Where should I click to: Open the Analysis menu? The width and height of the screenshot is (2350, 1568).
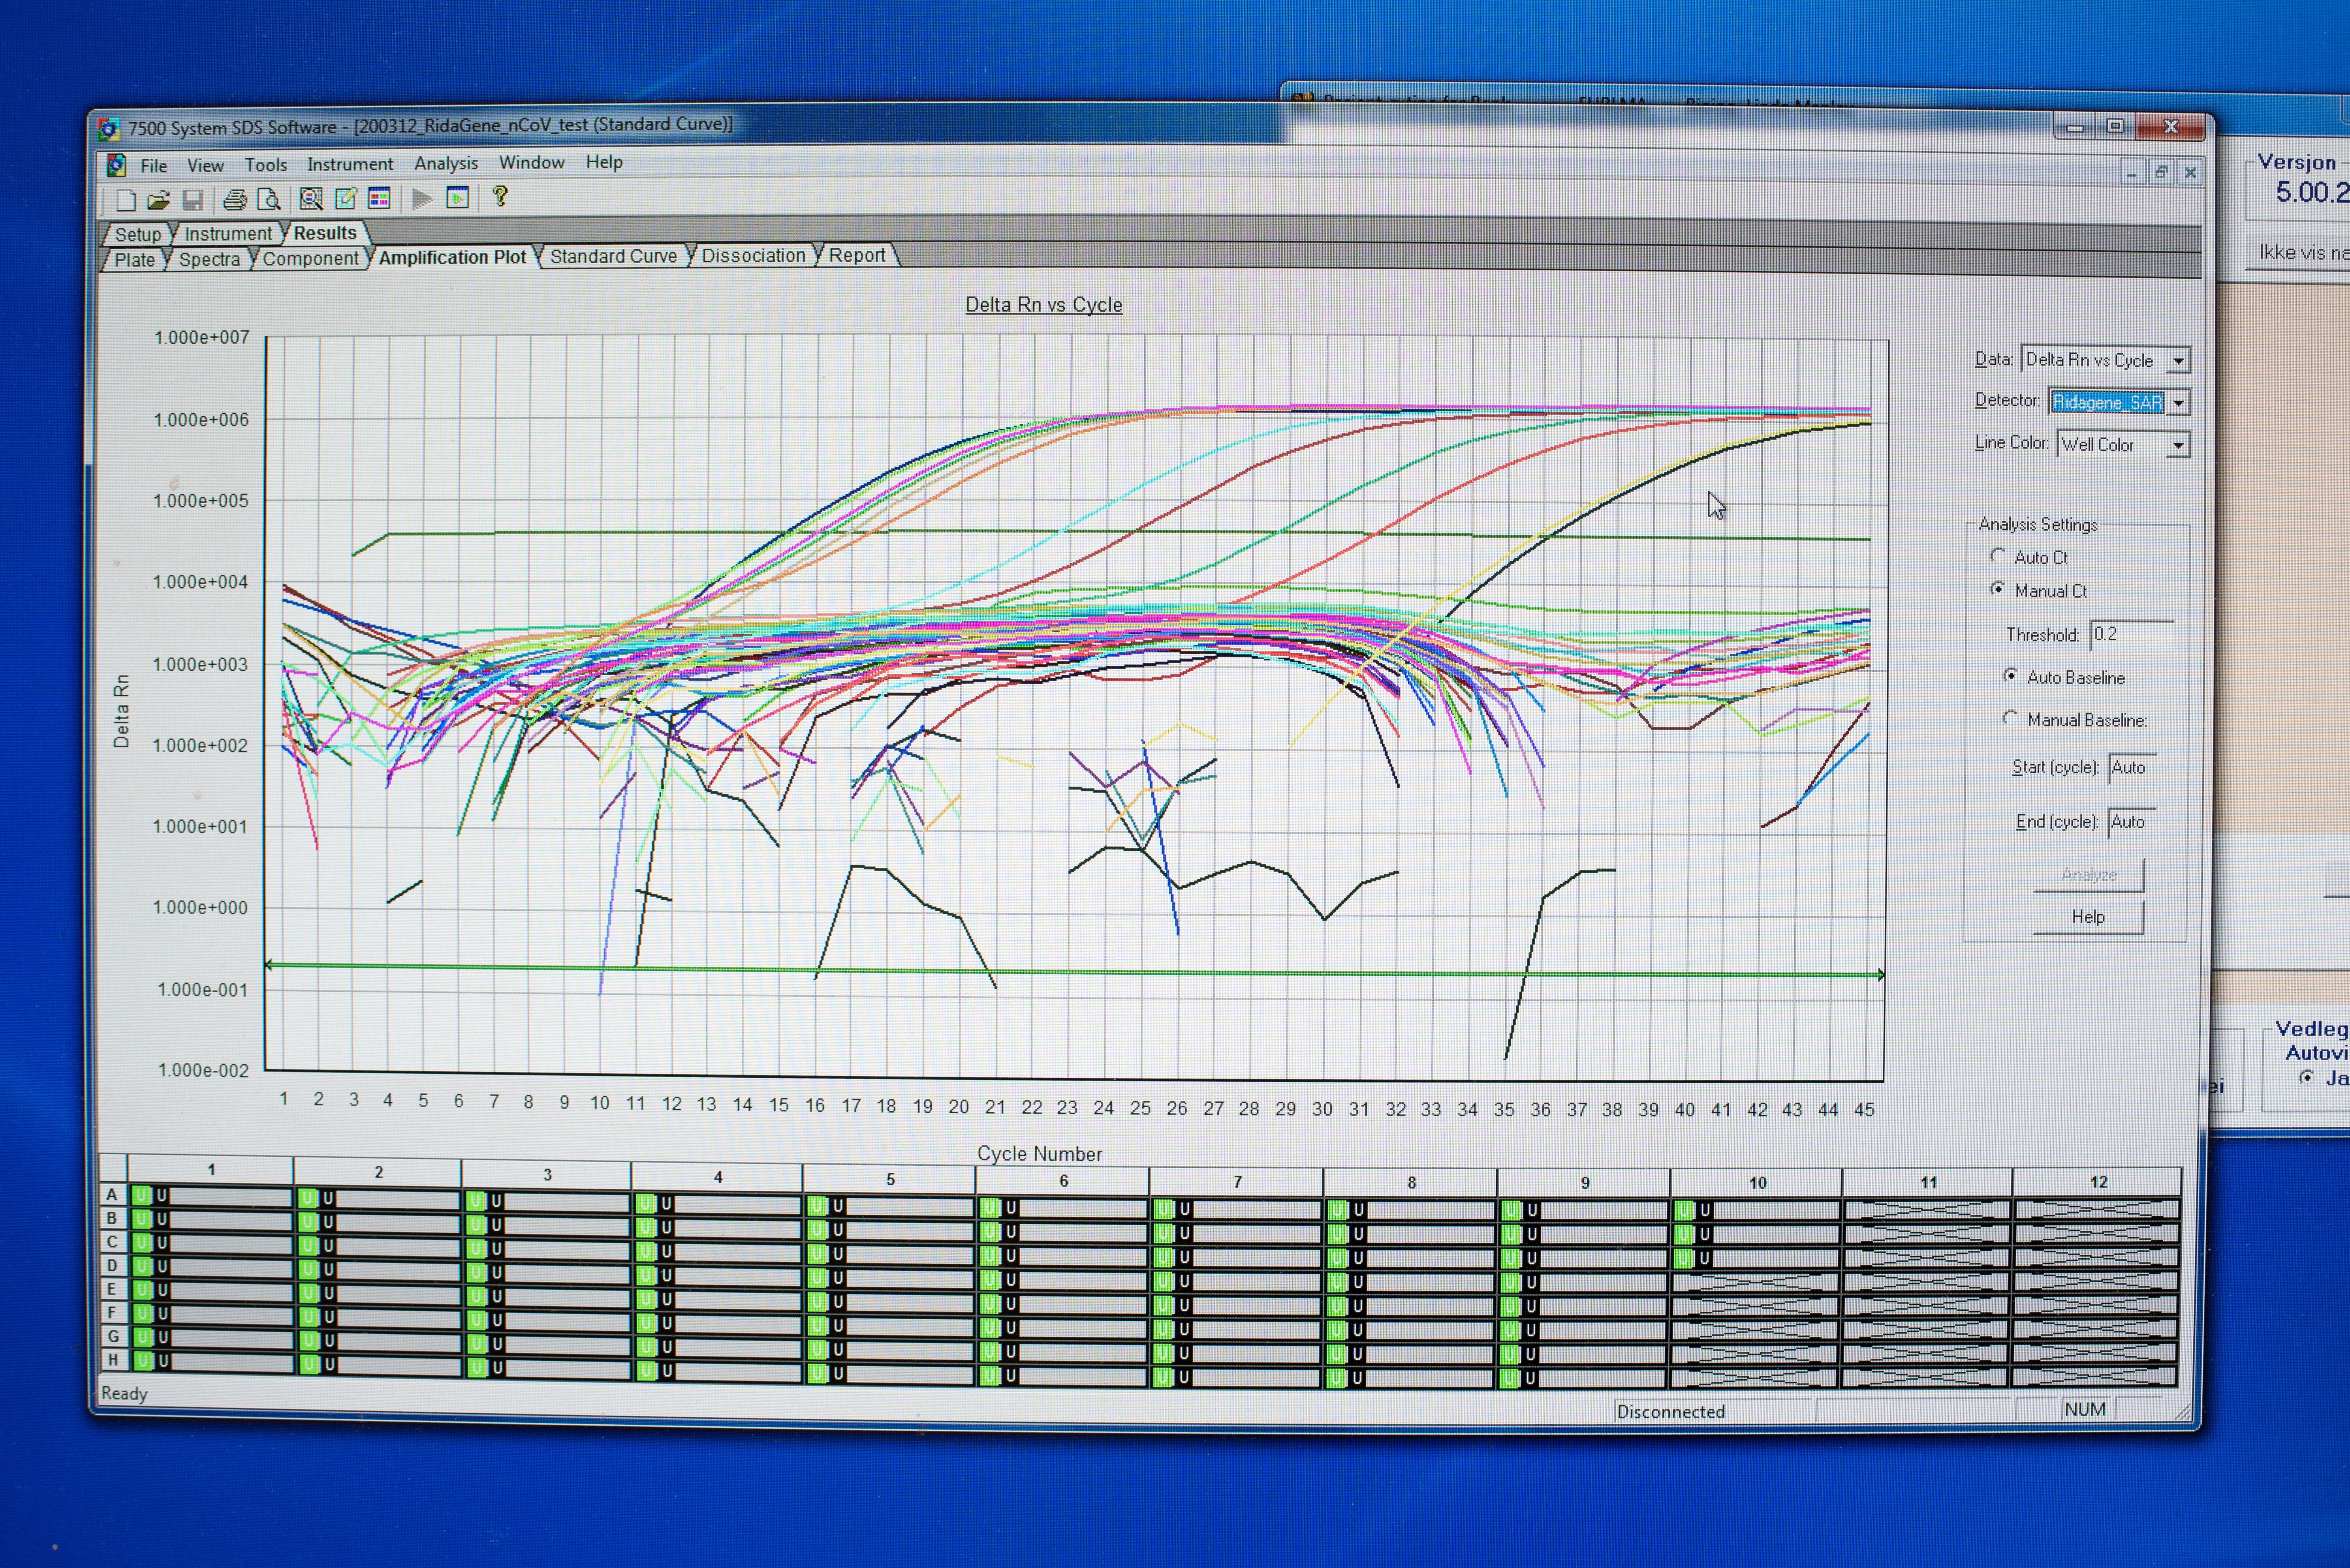[446, 163]
